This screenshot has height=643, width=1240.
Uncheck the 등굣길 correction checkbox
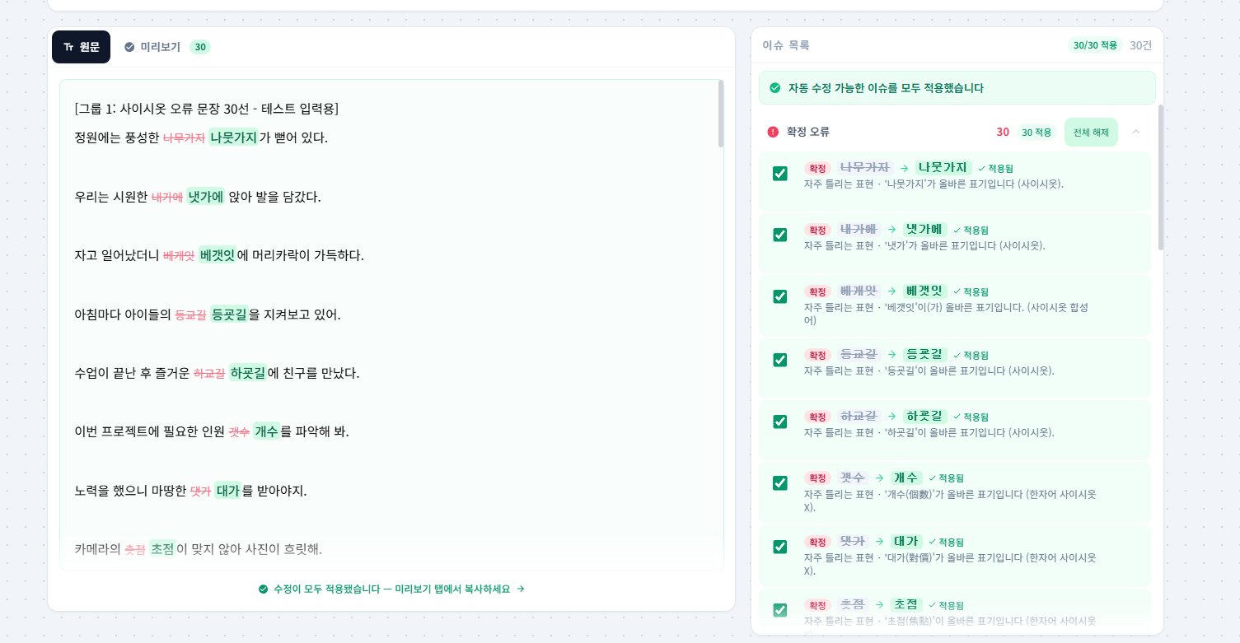pyautogui.click(x=779, y=360)
